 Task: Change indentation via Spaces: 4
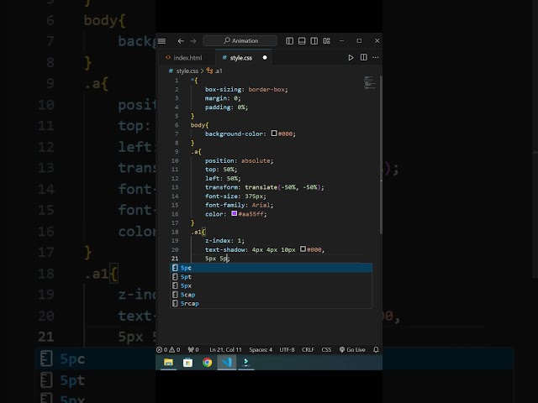(x=261, y=349)
